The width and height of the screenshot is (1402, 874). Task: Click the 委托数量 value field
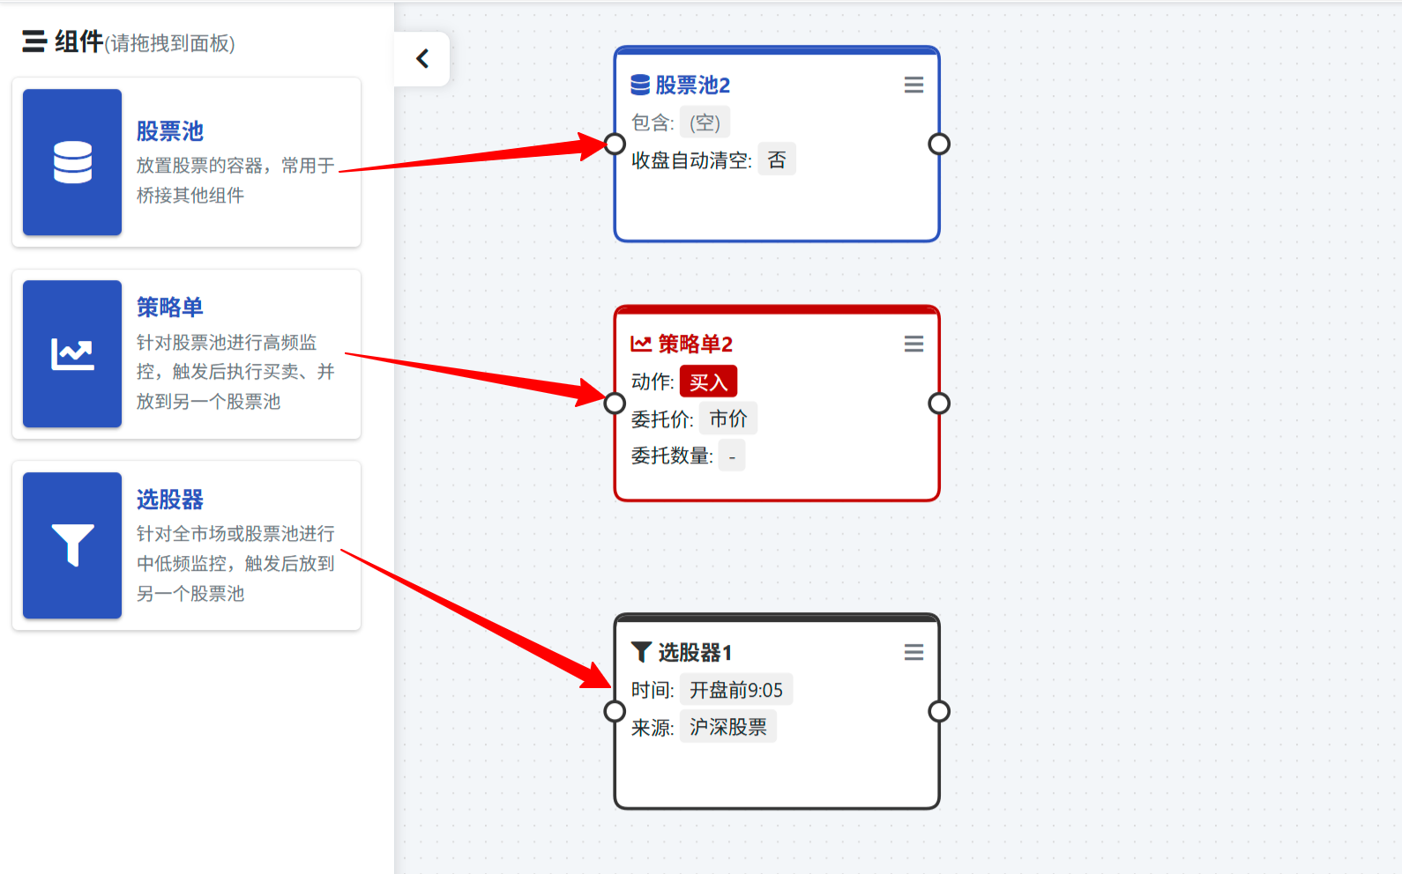tap(732, 456)
